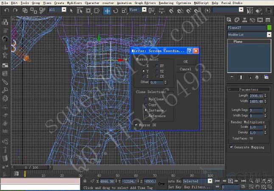Open the MAXScript menu
This screenshot has height=191, width=274.
[201, 3]
